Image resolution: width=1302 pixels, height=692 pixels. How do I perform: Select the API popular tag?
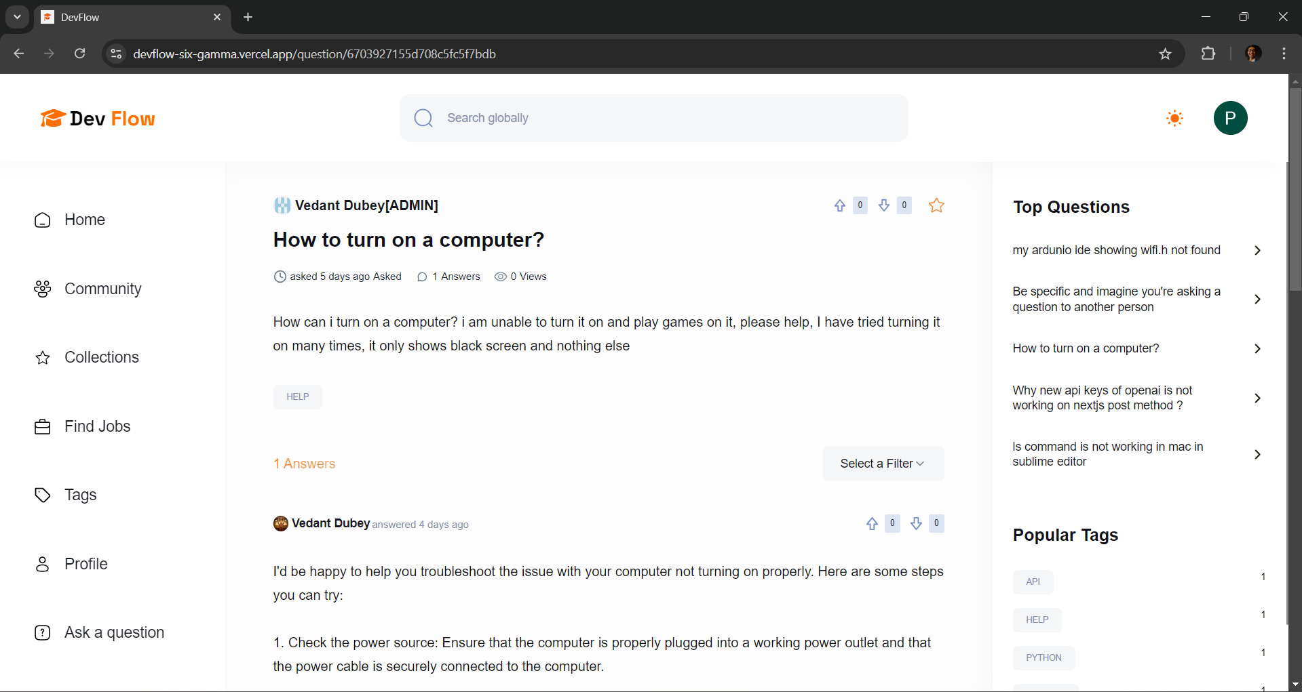(1033, 582)
